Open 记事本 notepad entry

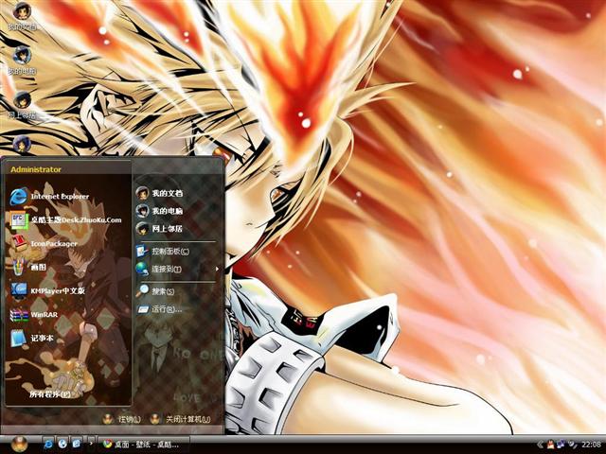(31, 339)
